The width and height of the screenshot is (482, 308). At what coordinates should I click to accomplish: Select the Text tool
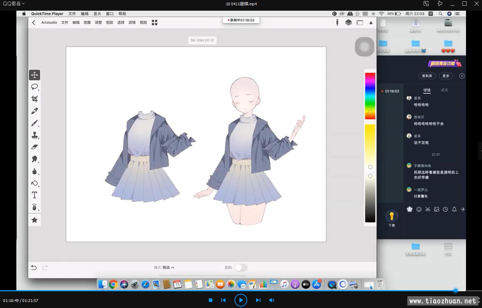pos(35,195)
